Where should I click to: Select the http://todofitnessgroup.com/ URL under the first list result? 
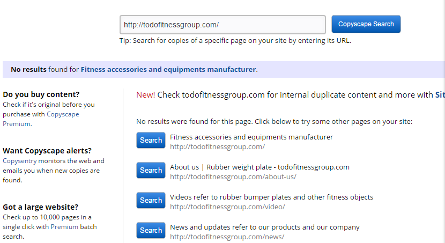click(217, 147)
